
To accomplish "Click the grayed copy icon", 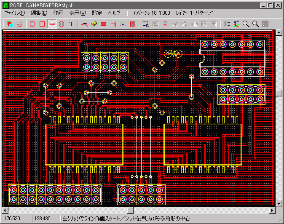I will [x=185, y=24].
